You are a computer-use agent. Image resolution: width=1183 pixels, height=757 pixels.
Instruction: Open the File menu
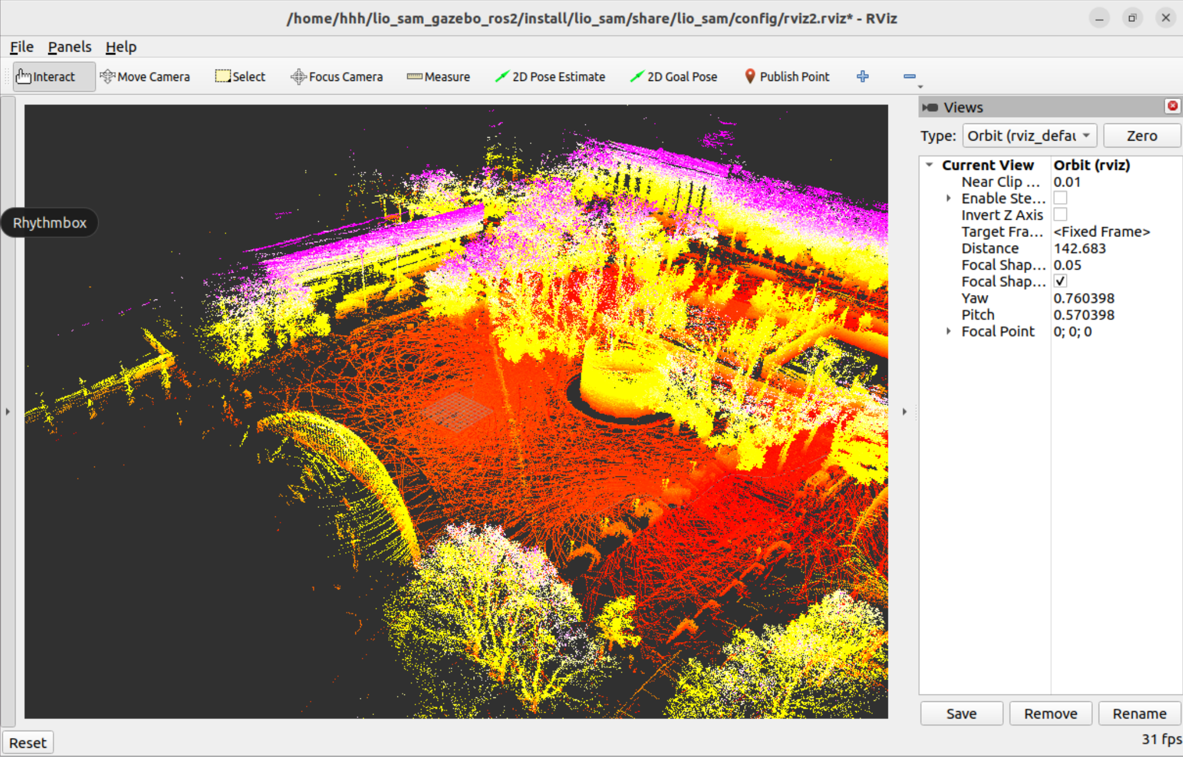tap(22, 47)
